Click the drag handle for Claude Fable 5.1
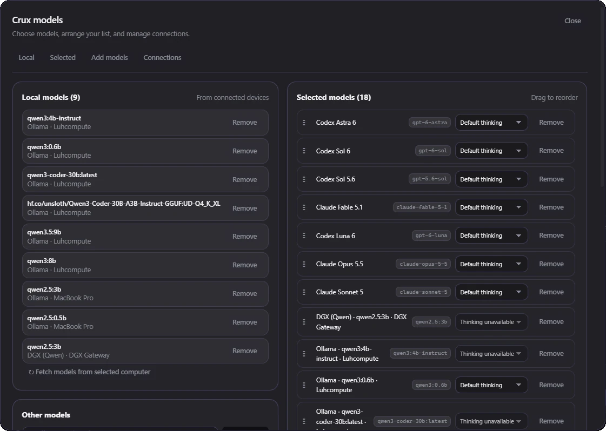This screenshot has width=606, height=431. [x=304, y=207]
